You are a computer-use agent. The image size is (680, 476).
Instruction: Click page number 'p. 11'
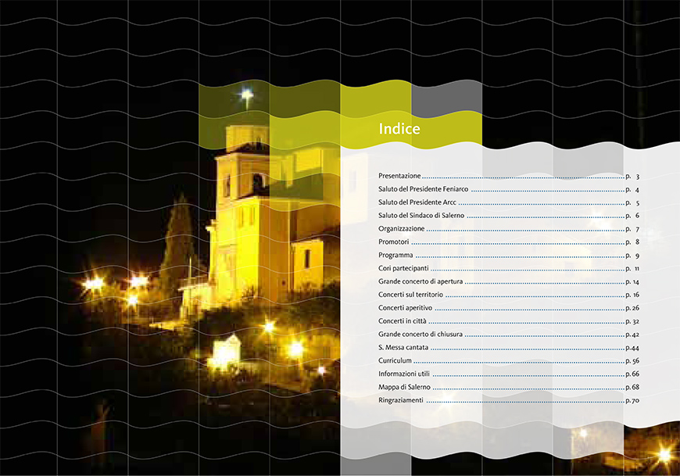[633, 268]
